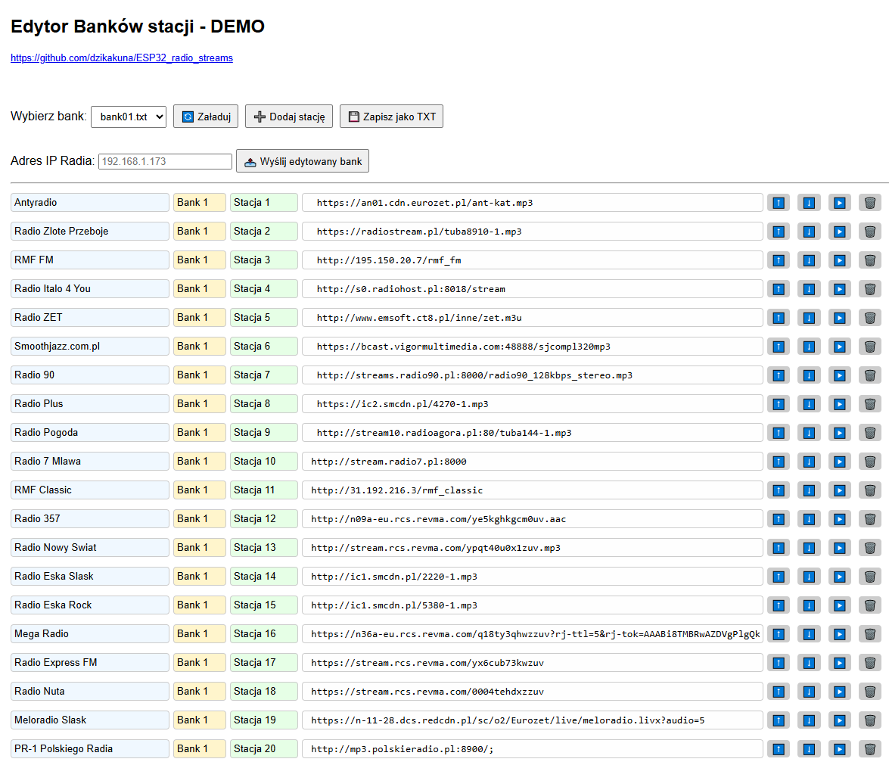Edit Mega Radio stream URL field

533,634
